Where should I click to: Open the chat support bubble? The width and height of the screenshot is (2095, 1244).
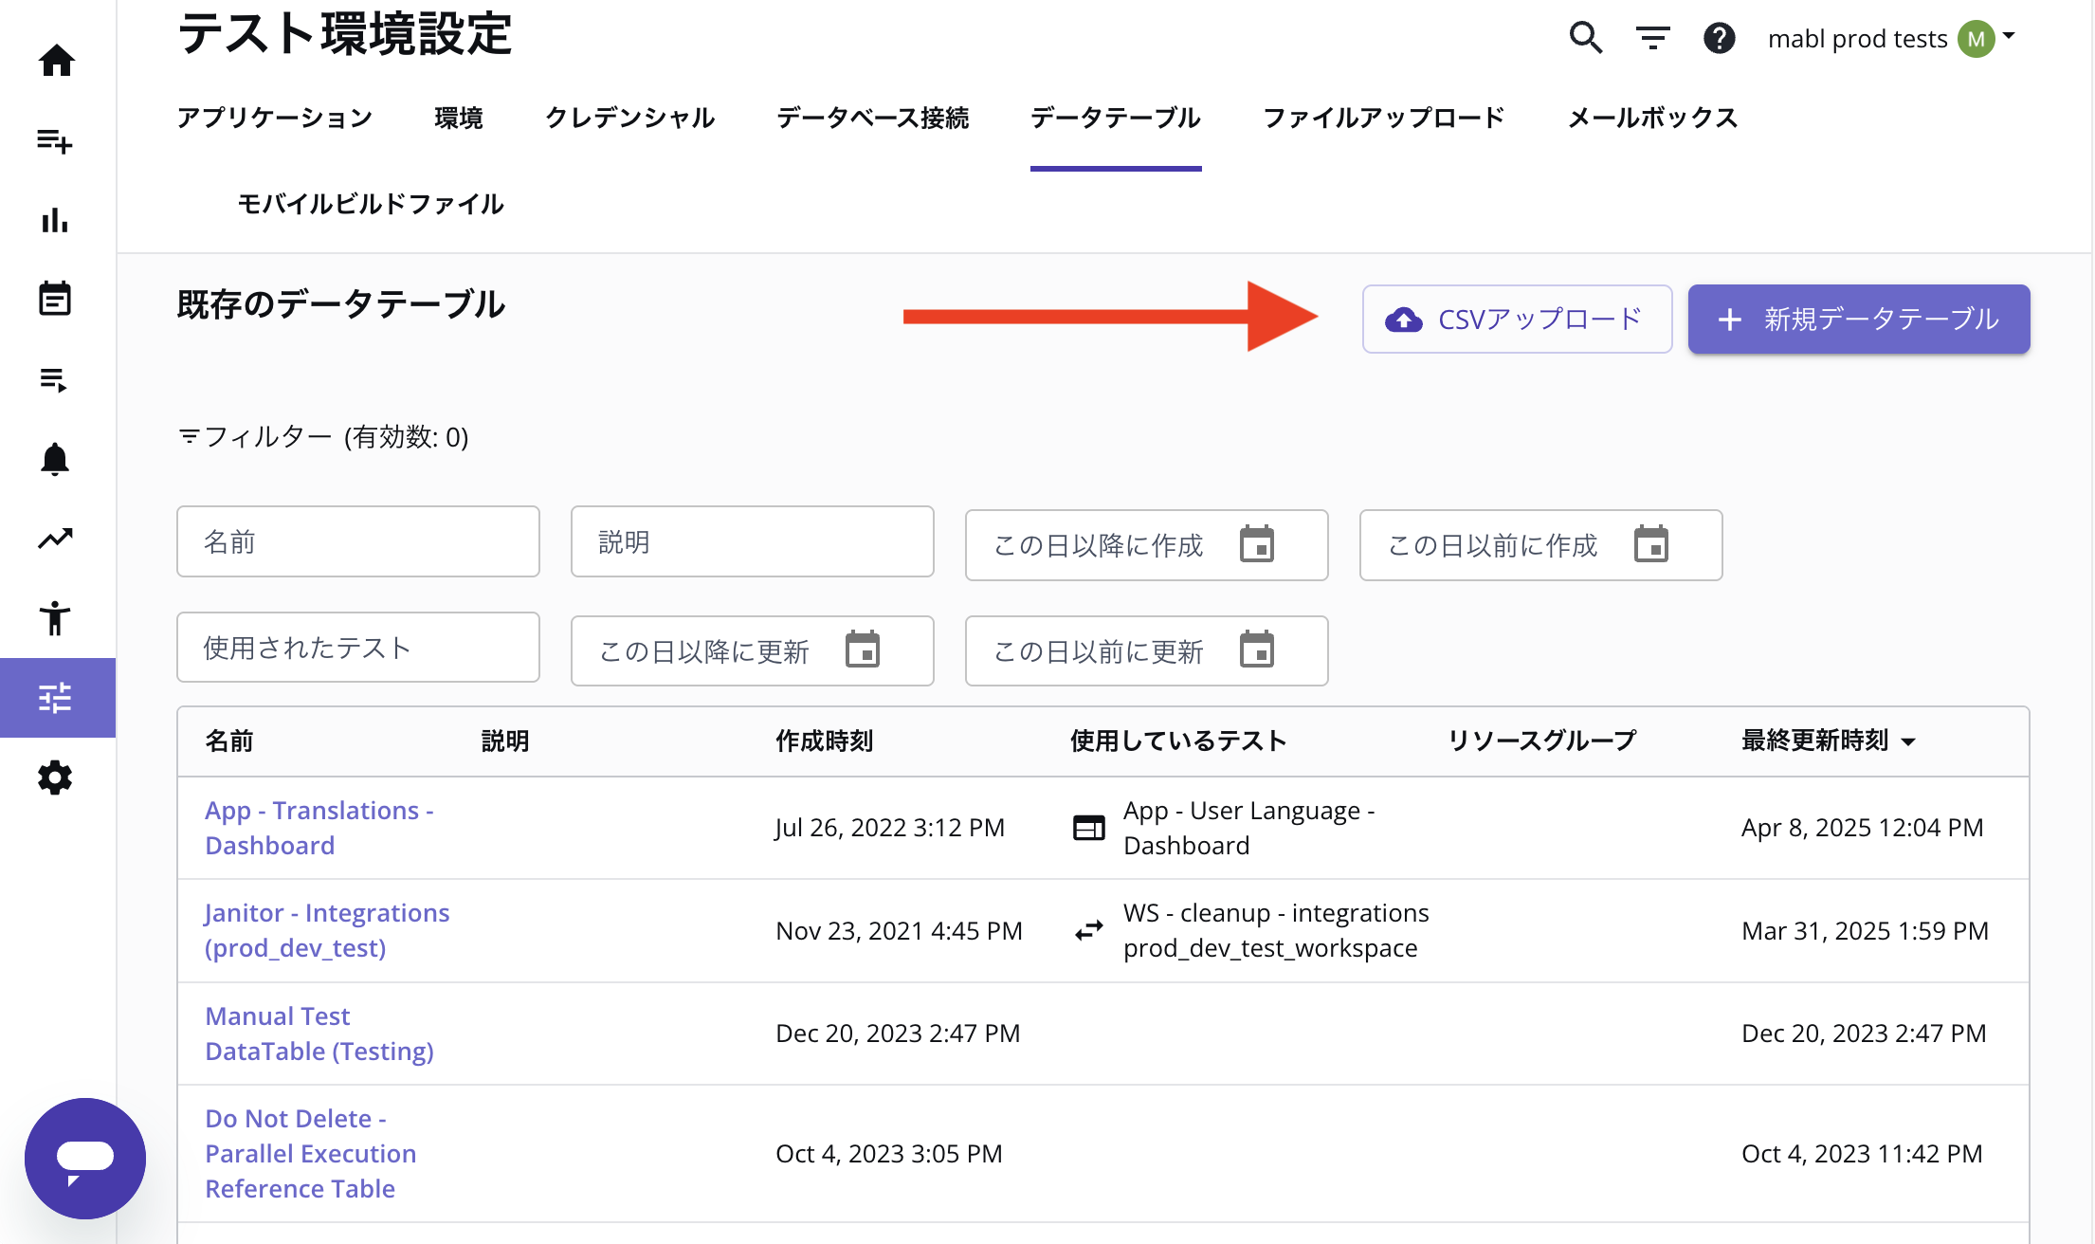(x=85, y=1158)
